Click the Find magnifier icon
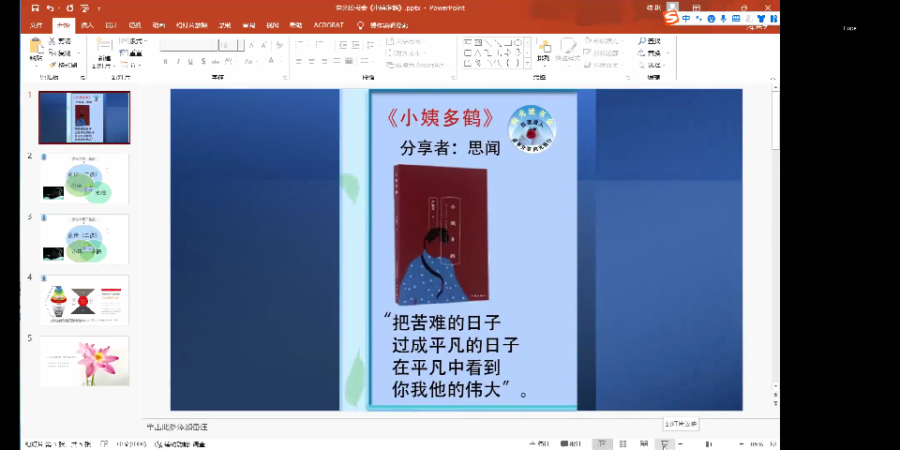The height and width of the screenshot is (450, 900). pos(642,41)
